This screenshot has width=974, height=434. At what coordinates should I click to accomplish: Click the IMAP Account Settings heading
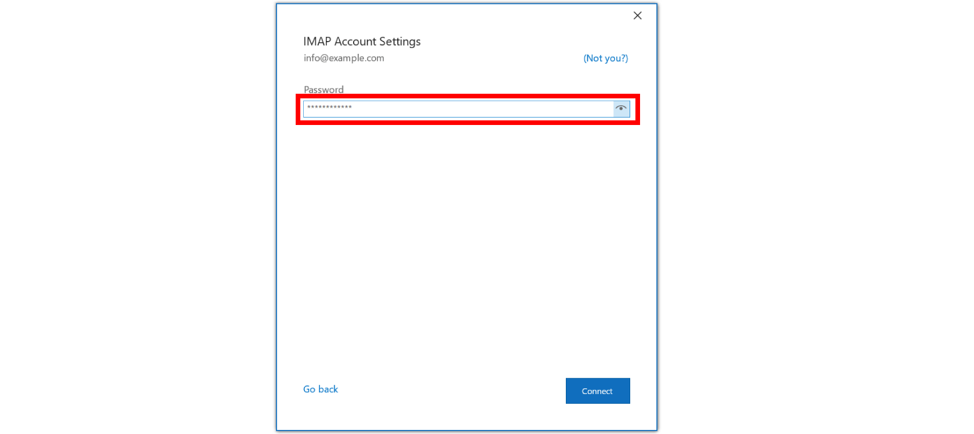tap(362, 42)
